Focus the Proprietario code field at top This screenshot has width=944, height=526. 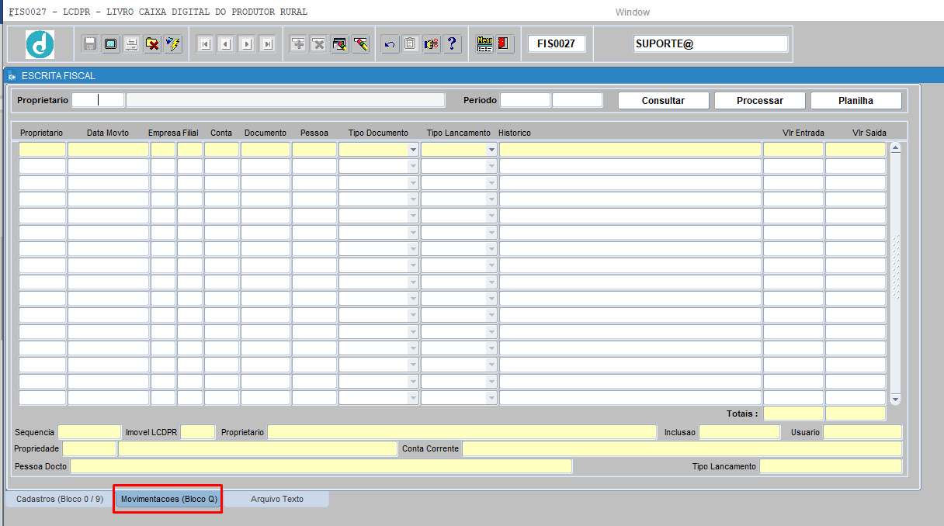point(98,100)
